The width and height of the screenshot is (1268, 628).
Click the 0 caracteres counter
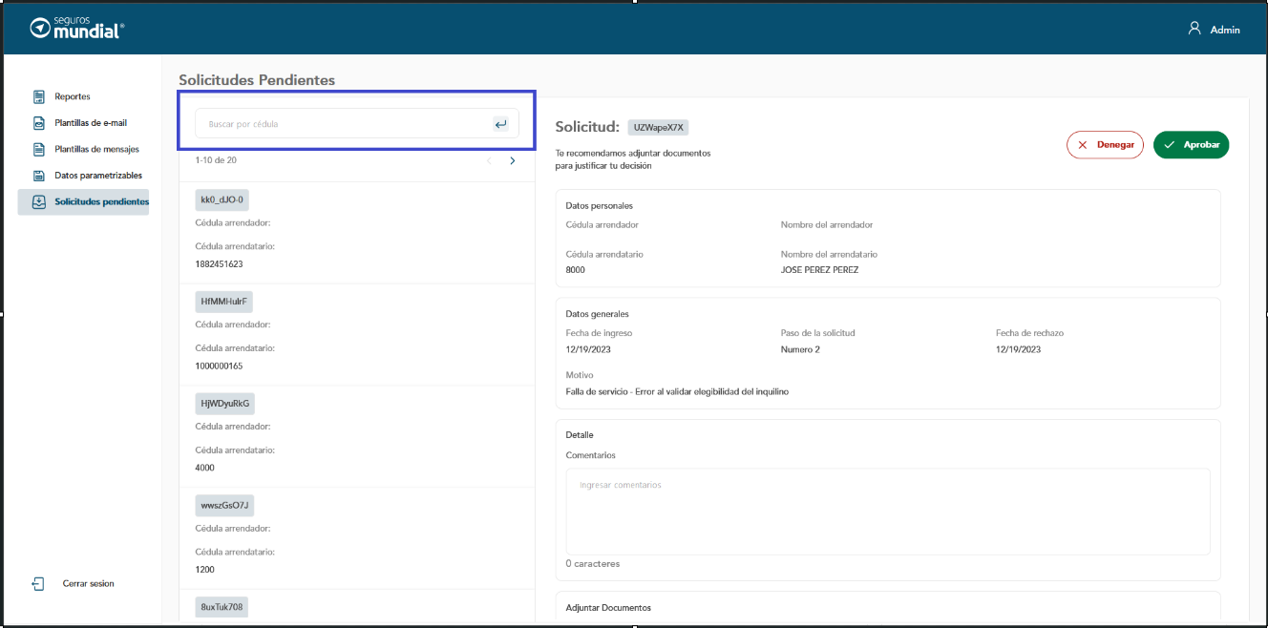click(x=593, y=564)
